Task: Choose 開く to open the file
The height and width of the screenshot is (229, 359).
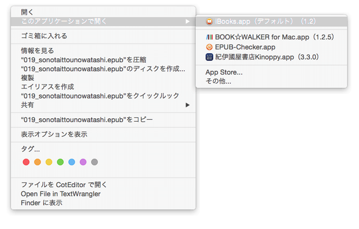Action: click(x=103, y=12)
